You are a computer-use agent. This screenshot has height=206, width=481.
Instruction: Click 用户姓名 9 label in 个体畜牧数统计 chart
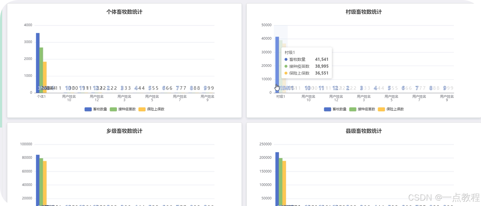point(207,98)
